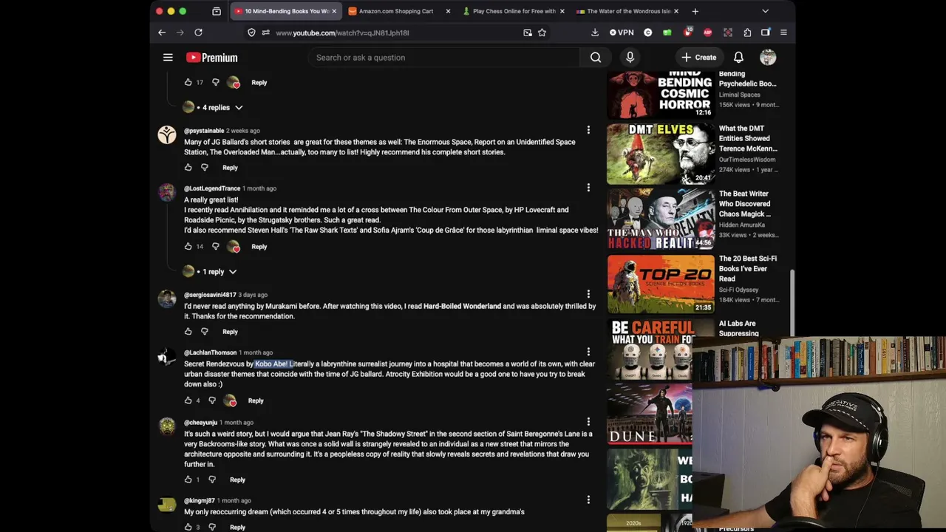Focus the YouTube search box

point(445,58)
